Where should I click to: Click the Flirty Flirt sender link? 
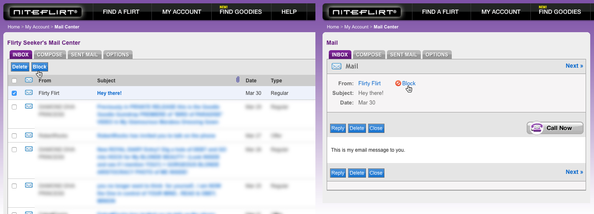(369, 84)
